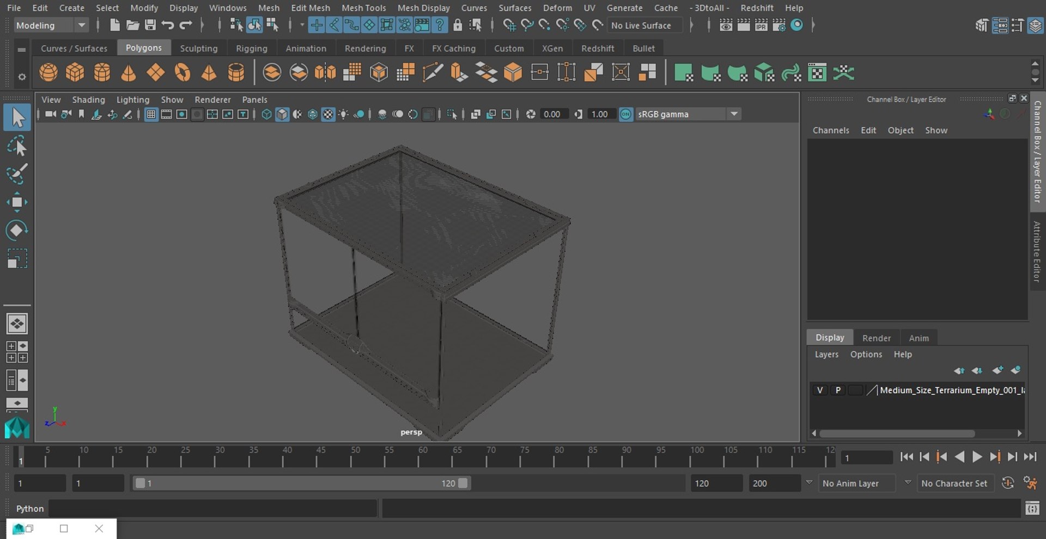The height and width of the screenshot is (539, 1046).
Task: Activate the Lasso select tool
Action: point(17,146)
